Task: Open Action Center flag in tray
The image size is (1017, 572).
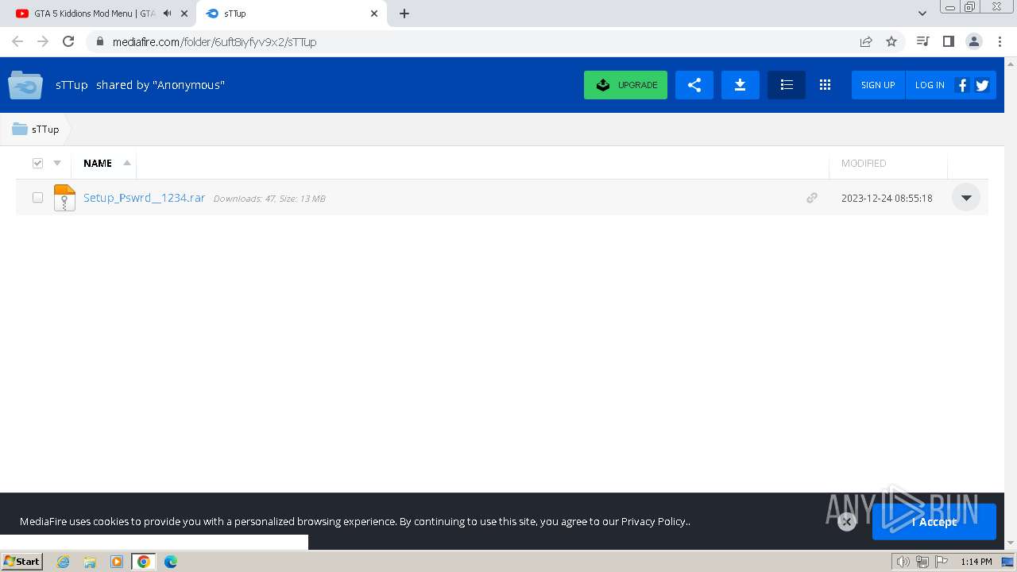Action: tap(942, 562)
